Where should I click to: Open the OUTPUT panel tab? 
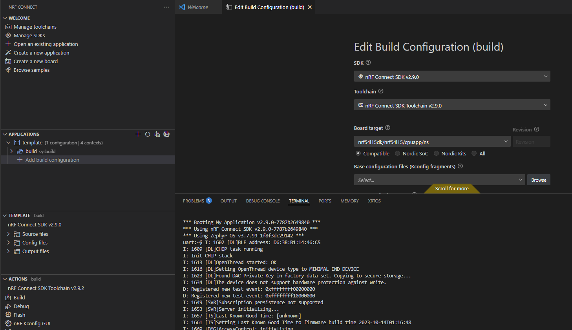point(228,201)
